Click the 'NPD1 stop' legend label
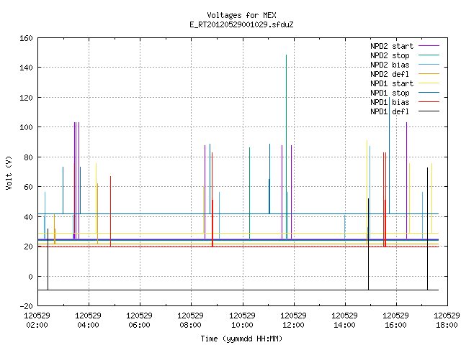461x345 pixels. click(x=390, y=93)
